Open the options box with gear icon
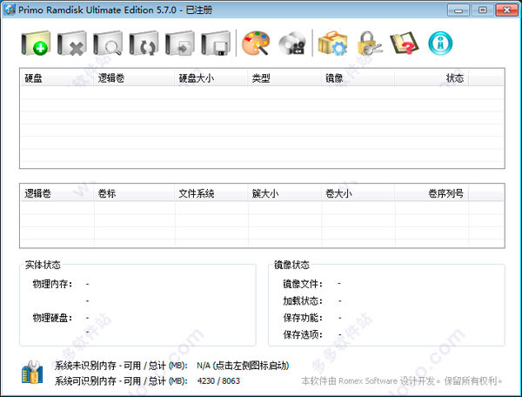Screen dimensions: 522x397 332,44
